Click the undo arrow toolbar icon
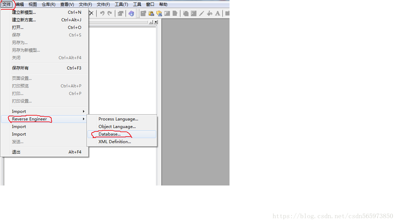Image resolution: width=397 pixels, height=223 pixels. tap(102, 13)
